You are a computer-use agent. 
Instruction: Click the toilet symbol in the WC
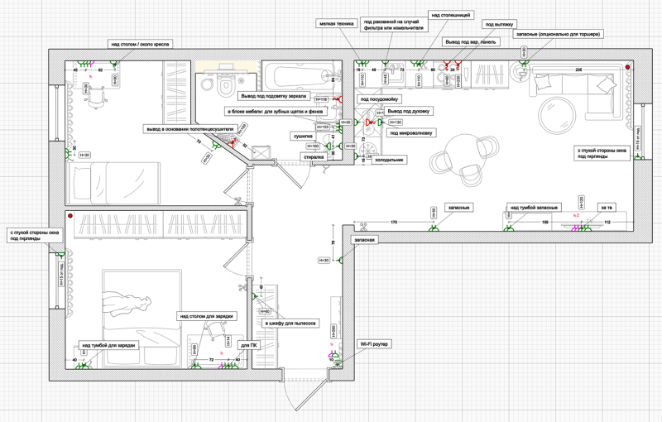pos(227,82)
